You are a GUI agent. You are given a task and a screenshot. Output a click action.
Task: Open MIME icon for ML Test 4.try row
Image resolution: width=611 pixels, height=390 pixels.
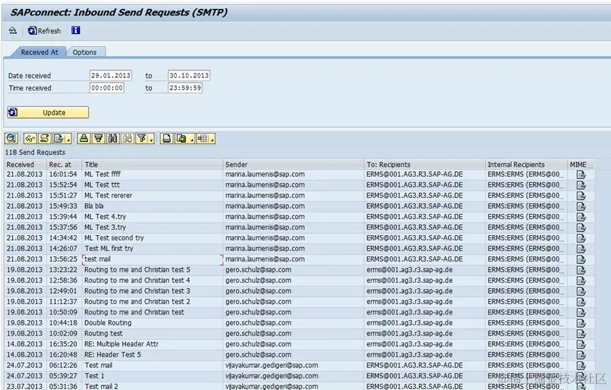[581, 217]
